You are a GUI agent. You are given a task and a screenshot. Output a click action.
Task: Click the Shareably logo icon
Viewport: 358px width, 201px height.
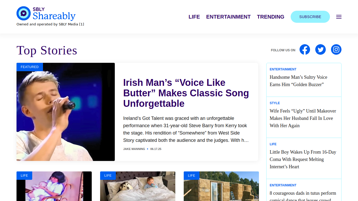pos(24,13)
